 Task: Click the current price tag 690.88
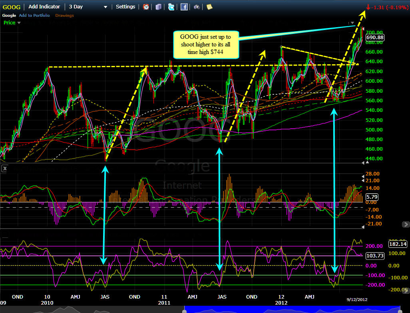375,38
